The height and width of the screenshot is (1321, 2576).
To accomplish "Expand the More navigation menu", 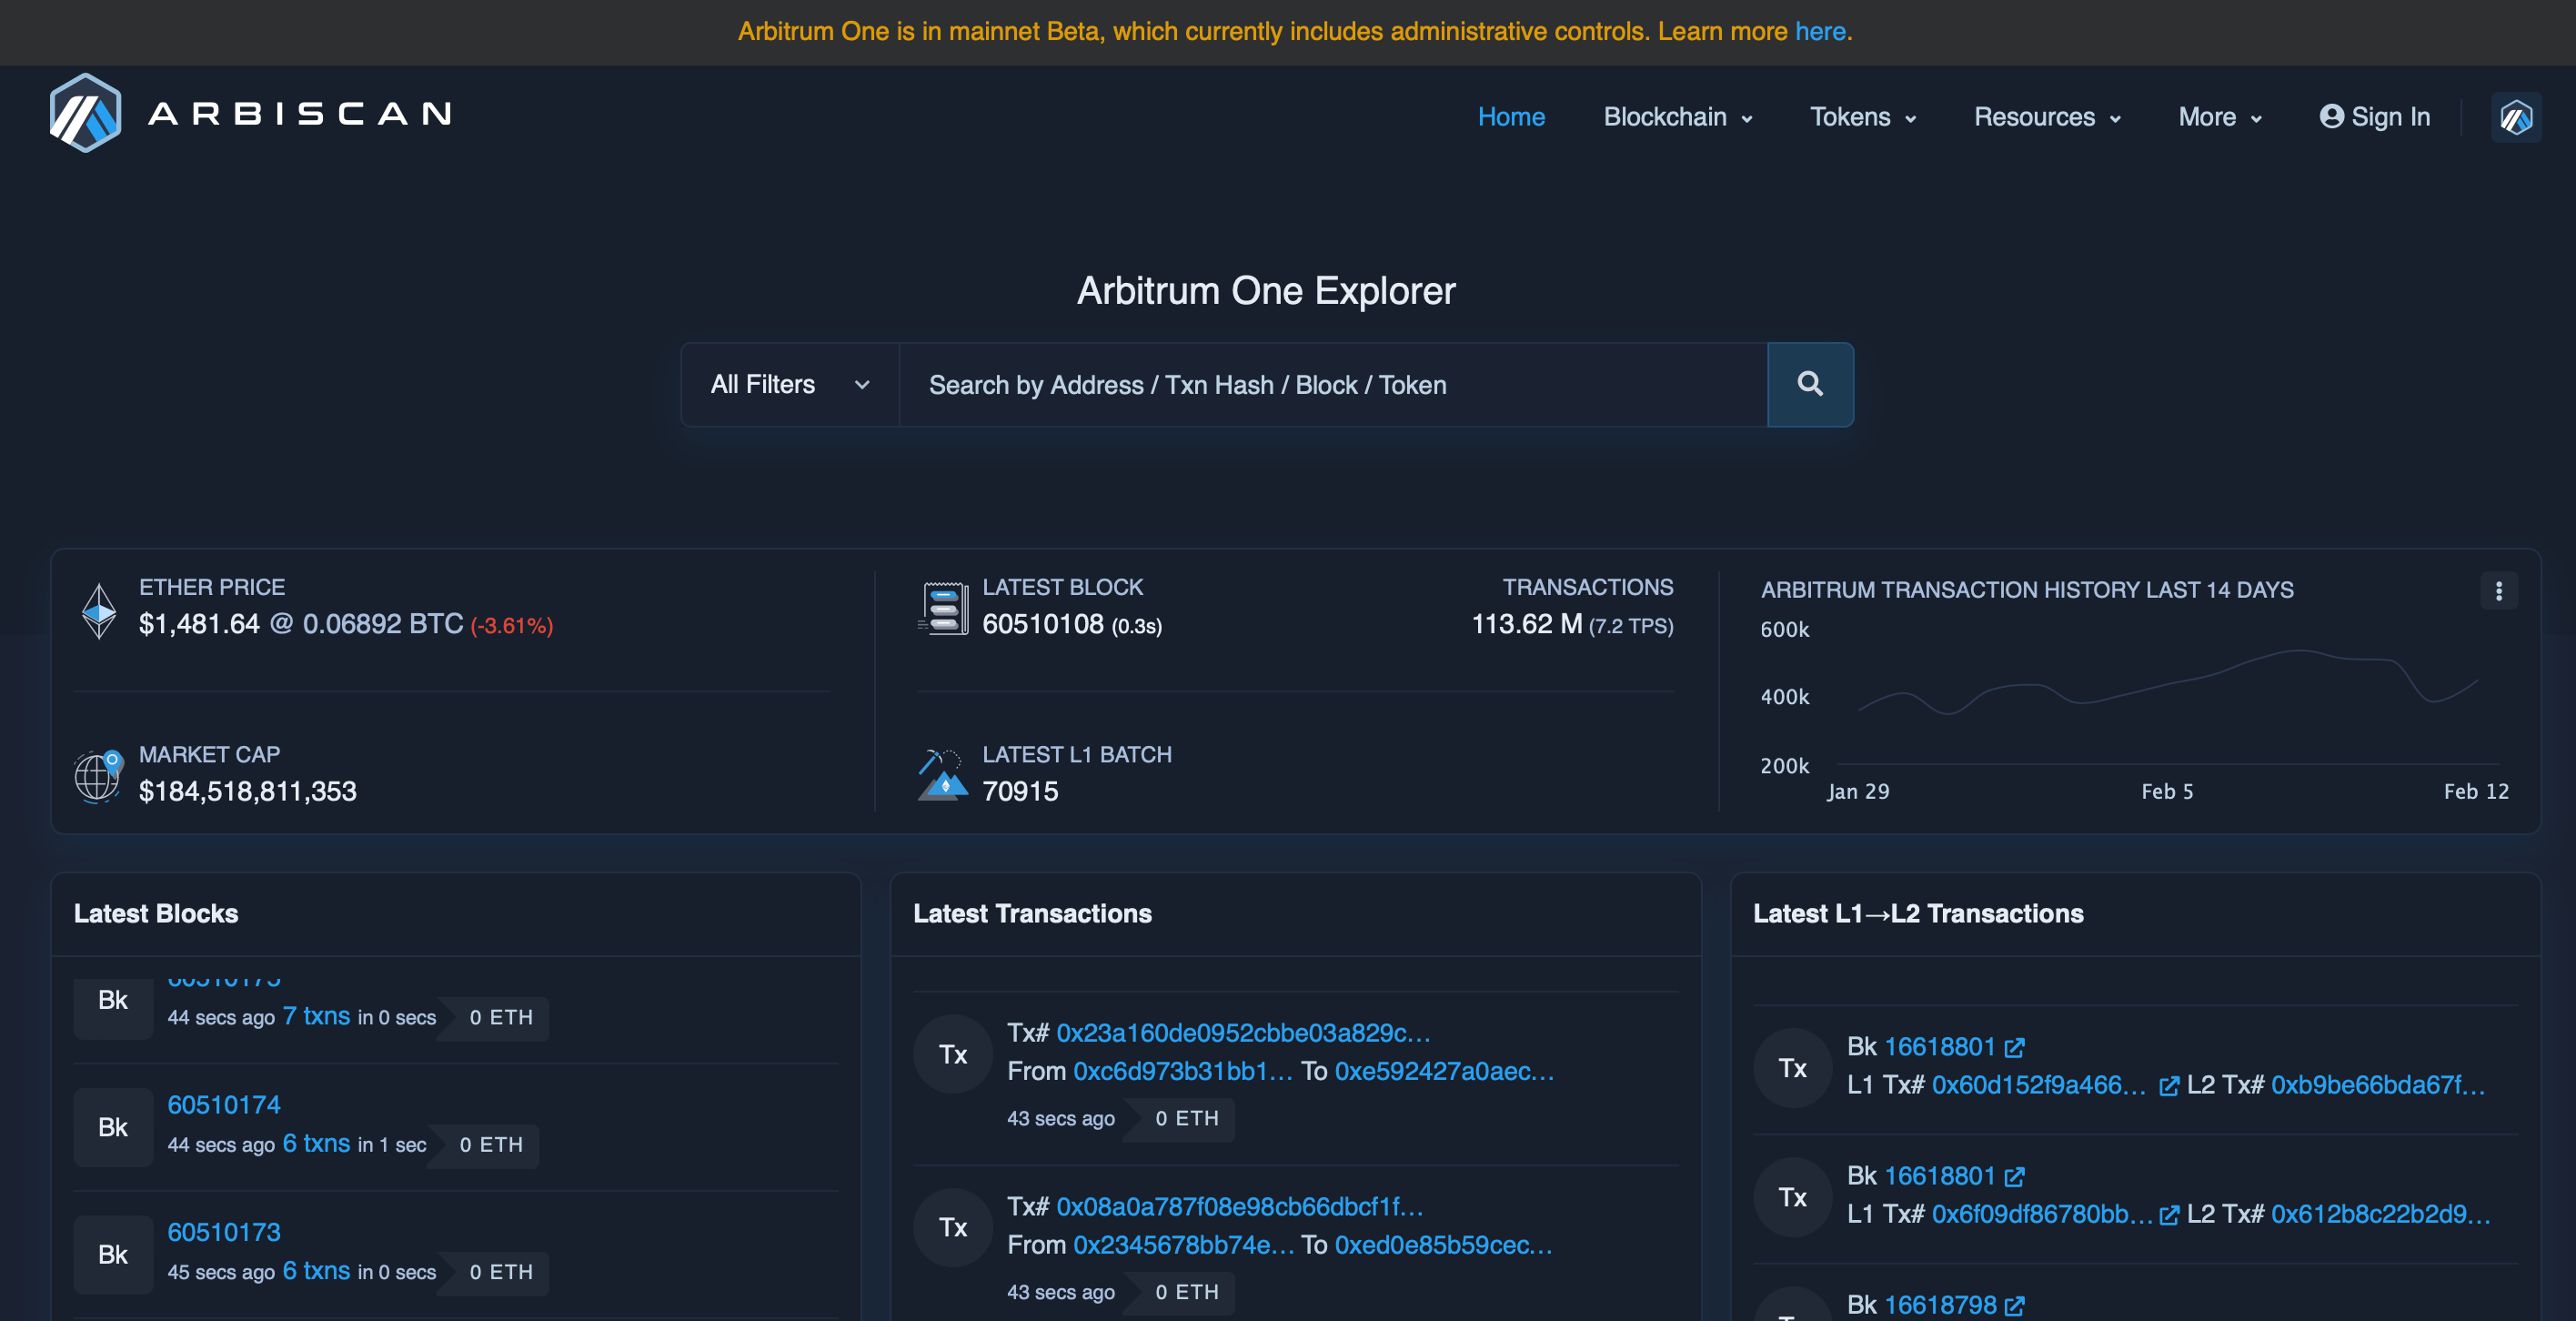I will (2219, 117).
